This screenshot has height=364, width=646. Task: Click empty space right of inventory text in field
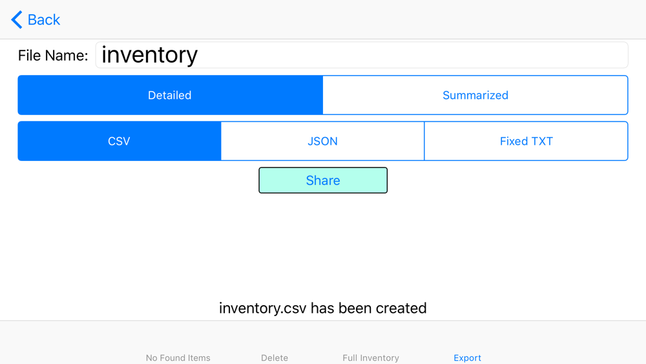point(412,55)
